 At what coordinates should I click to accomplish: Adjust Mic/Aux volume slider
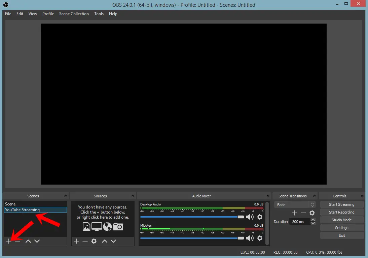pyautogui.click(x=192, y=238)
